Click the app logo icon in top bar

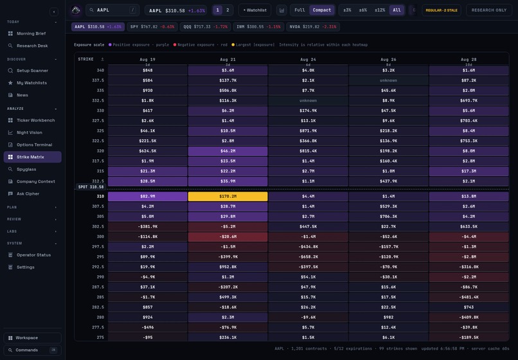point(76,10)
